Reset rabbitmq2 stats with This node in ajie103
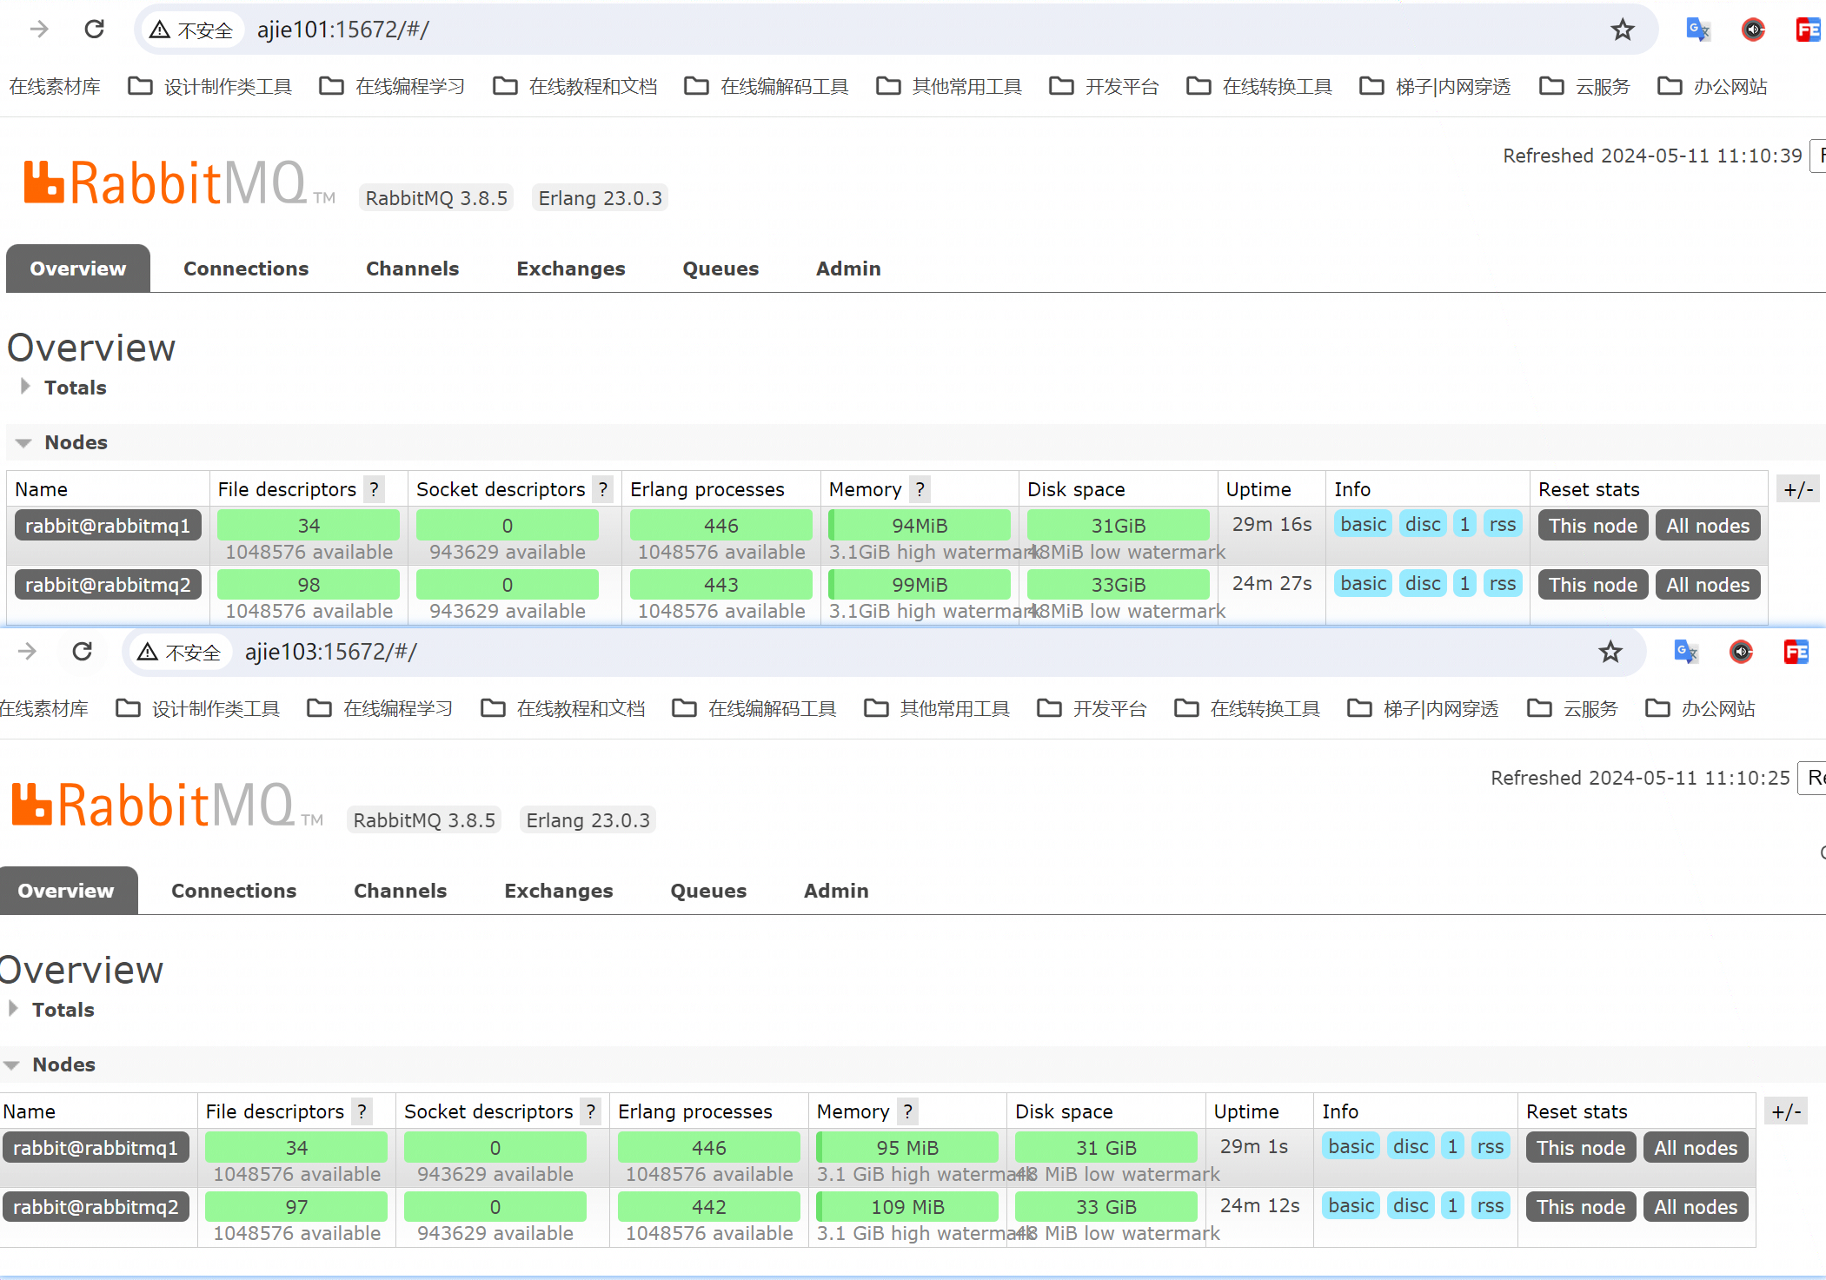 point(1580,1207)
